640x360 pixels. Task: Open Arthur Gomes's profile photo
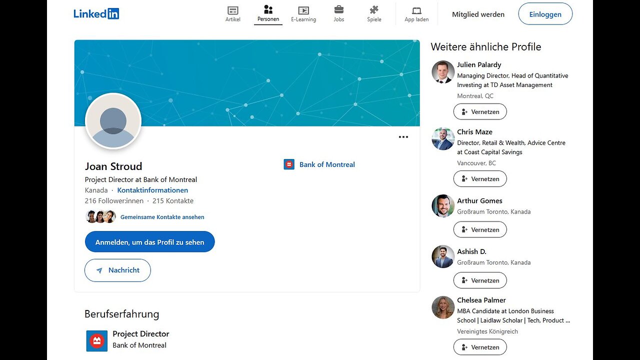click(443, 206)
